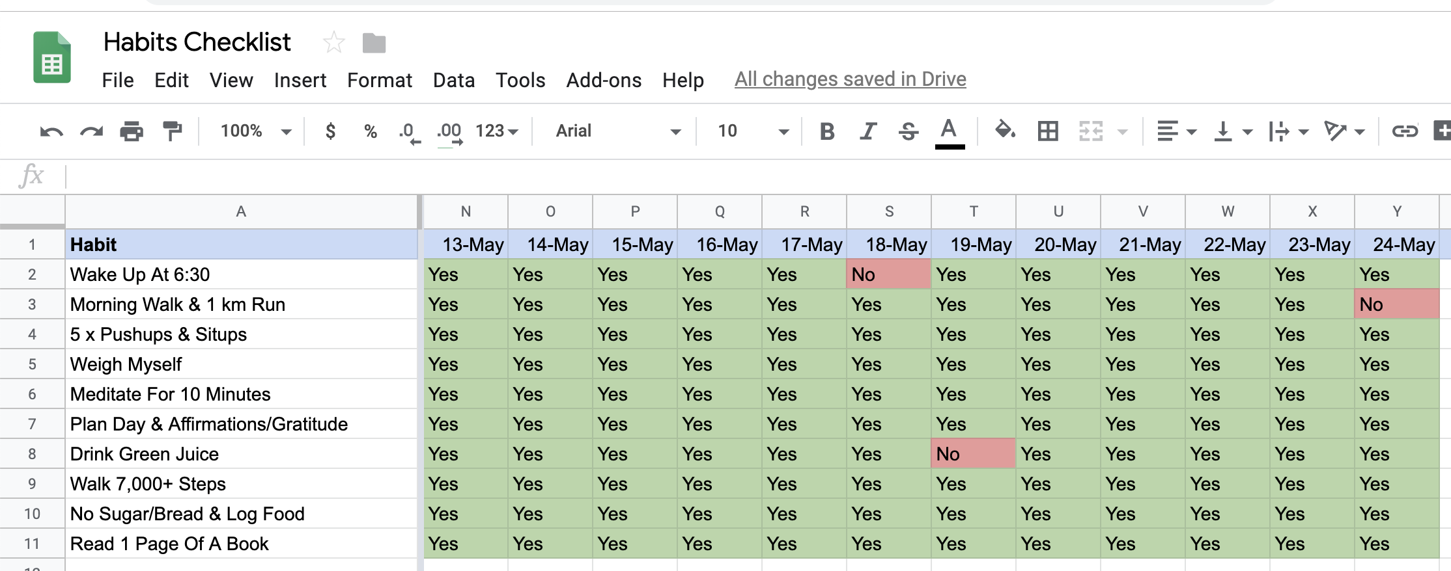Toggle italic formatting
Image resolution: width=1451 pixels, height=571 pixels.
click(x=867, y=131)
